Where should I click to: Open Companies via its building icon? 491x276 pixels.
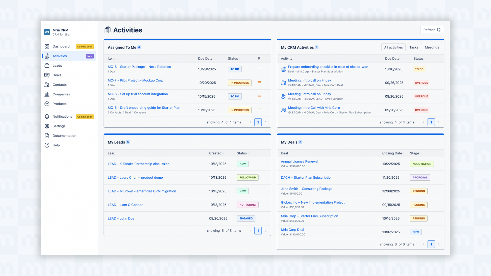[47, 94]
